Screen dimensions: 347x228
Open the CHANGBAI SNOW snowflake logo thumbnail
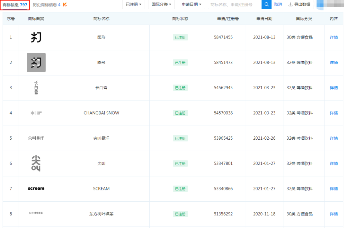tap(36, 113)
